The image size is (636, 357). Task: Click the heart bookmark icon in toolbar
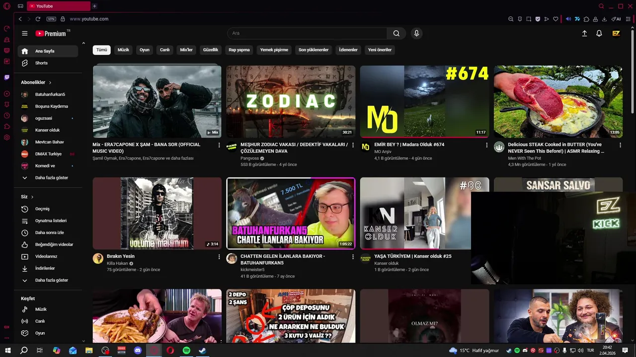pos(556,19)
